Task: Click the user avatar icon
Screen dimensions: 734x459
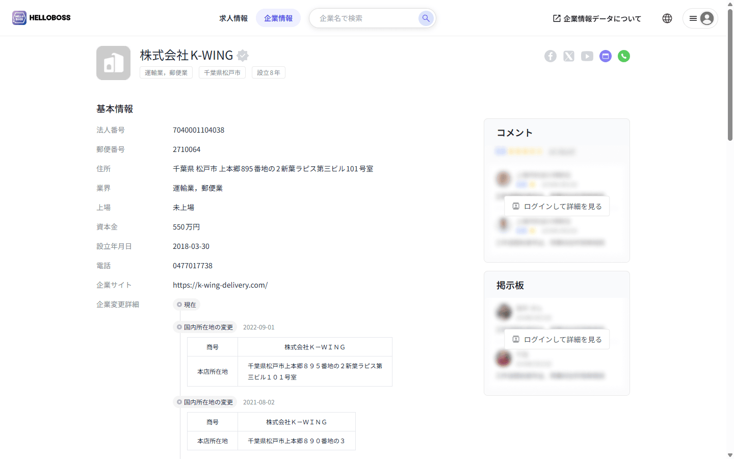Action: [707, 18]
